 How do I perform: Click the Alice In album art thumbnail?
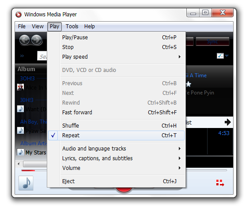[20, 87]
